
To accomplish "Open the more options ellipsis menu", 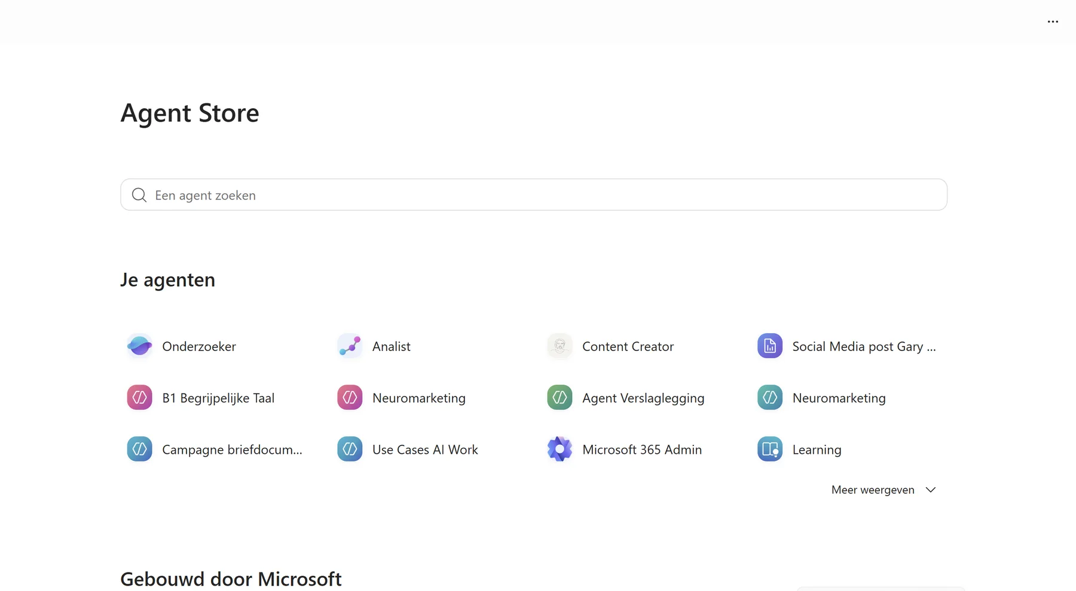I will 1053,21.
